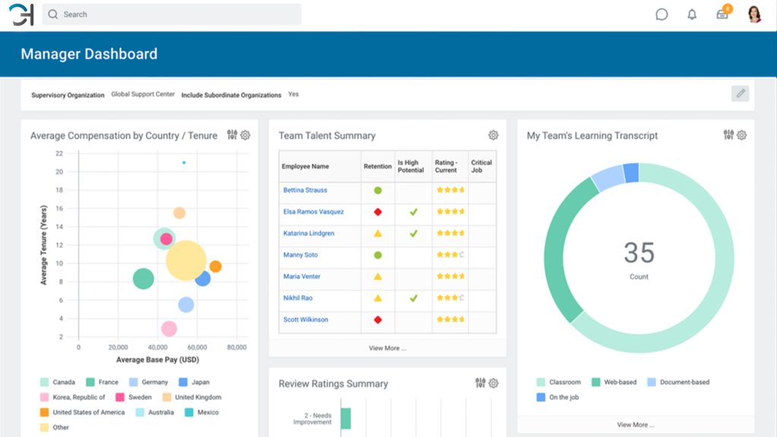This screenshot has height=437, width=777.
Task: Open filter controls on Review Ratings Summary
Action: pos(480,383)
